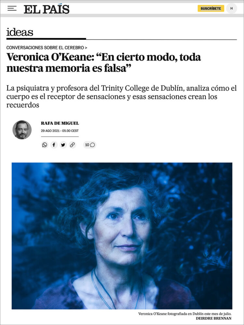Open Conversaciones sobre el cerebro series
Viewport: 244px width, 325px height.
coord(45,48)
